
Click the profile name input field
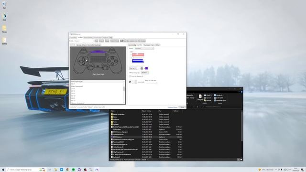tap(84, 41)
